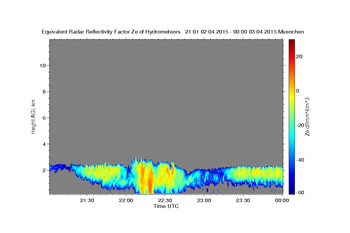Click the yellow section of the colorbar
This screenshot has width=350, height=233.
coord(291,96)
